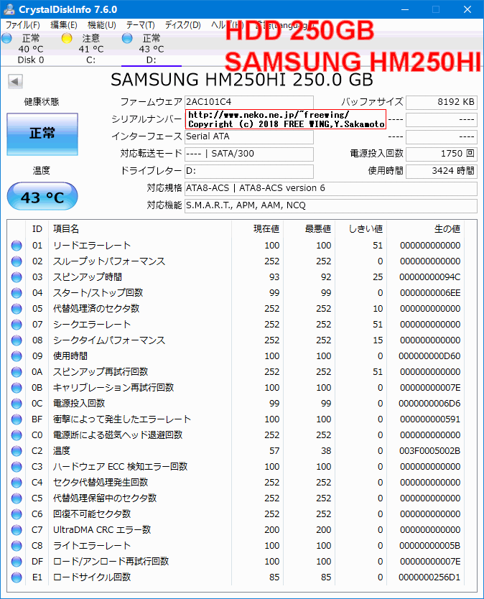The height and width of the screenshot is (599, 484).
Task: Click the drive letter D: field
Action: [249, 171]
